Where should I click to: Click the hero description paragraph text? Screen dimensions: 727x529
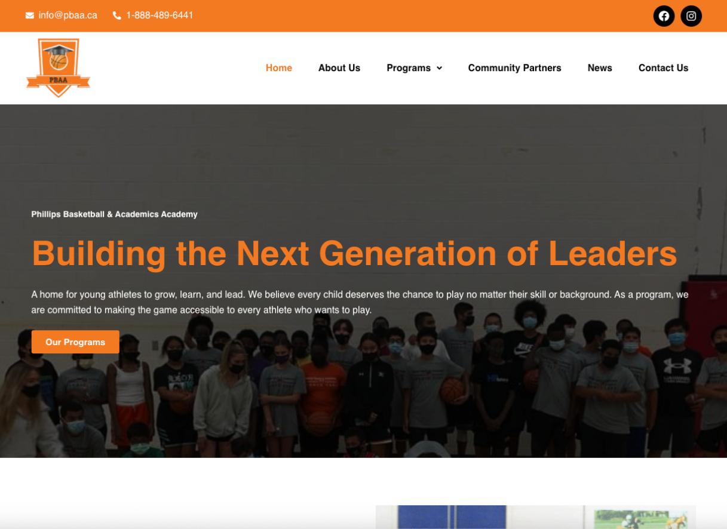click(360, 303)
